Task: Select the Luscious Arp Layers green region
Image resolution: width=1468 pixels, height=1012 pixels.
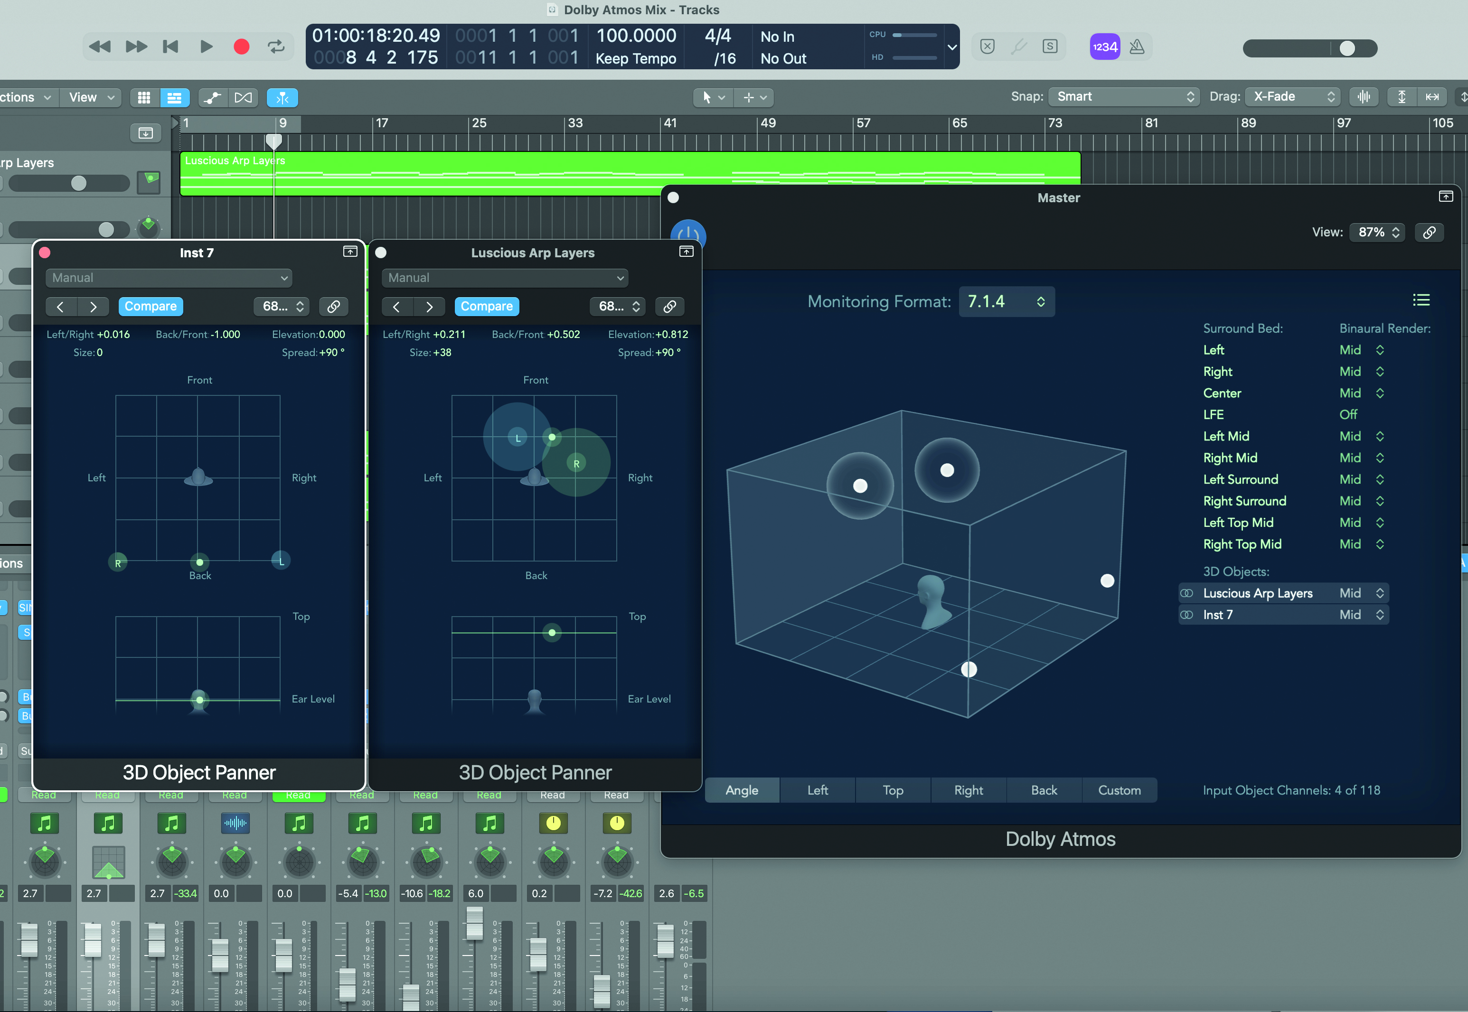Action: coord(630,173)
